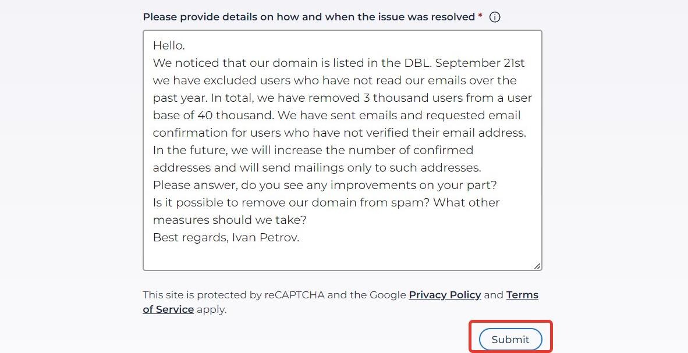The width and height of the screenshot is (688, 353).
Task: Click the empty space below the signature in the text area
Action: click(342, 258)
